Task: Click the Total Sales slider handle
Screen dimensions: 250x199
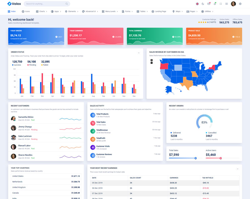Action: (x=196, y=158)
